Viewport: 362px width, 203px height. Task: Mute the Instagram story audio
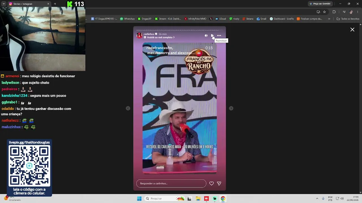pyautogui.click(x=206, y=36)
